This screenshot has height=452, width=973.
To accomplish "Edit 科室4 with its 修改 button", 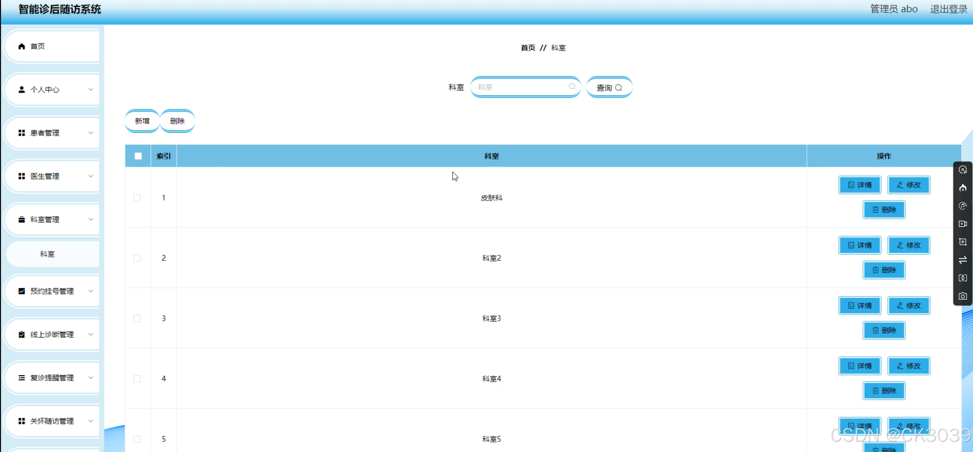I will pos(909,366).
